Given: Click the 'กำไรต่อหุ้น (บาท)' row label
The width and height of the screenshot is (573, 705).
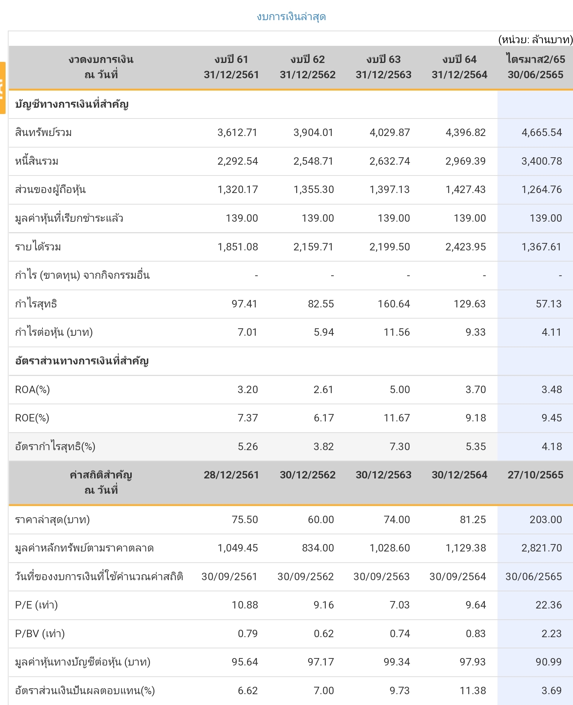Looking at the screenshot, I should (x=54, y=332).
